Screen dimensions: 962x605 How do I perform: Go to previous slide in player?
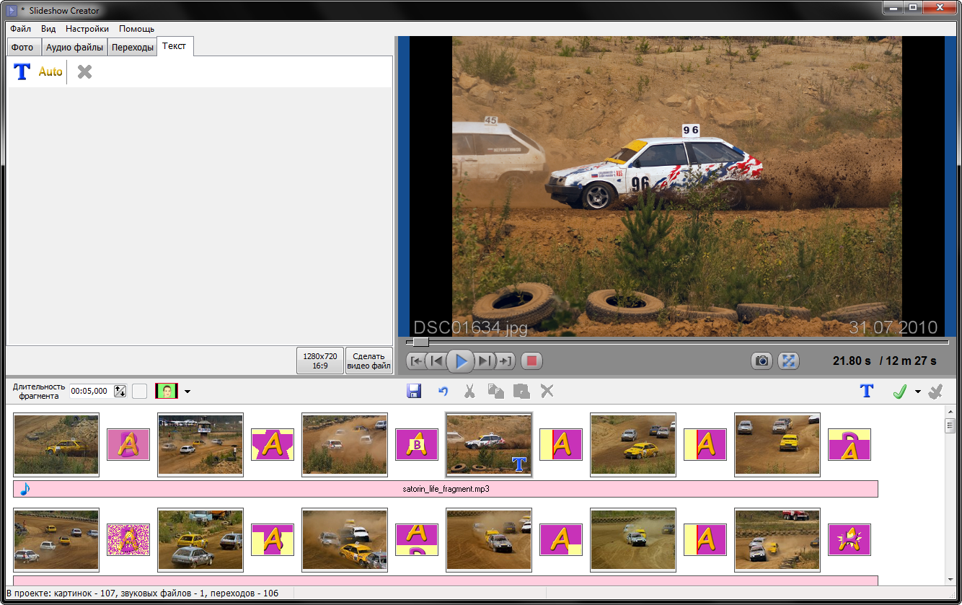click(x=435, y=361)
